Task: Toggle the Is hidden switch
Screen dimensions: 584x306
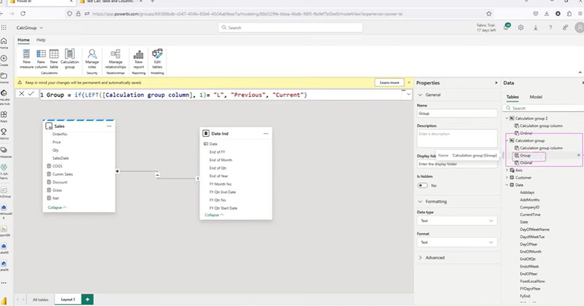Action: [x=423, y=185]
